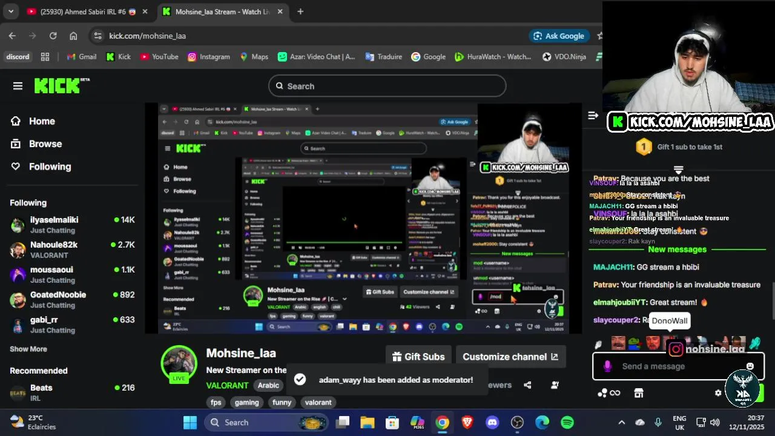This screenshot has height=436, width=775.
Task: Click MAJACH11 username in chat
Action: pos(613,267)
